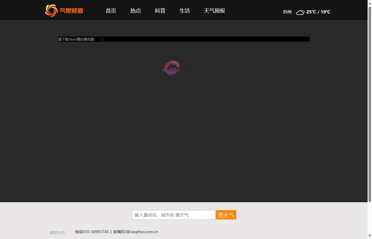372x239 pixels.
Task: Click the 苏州 city name
Action: (x=287, y=12)
